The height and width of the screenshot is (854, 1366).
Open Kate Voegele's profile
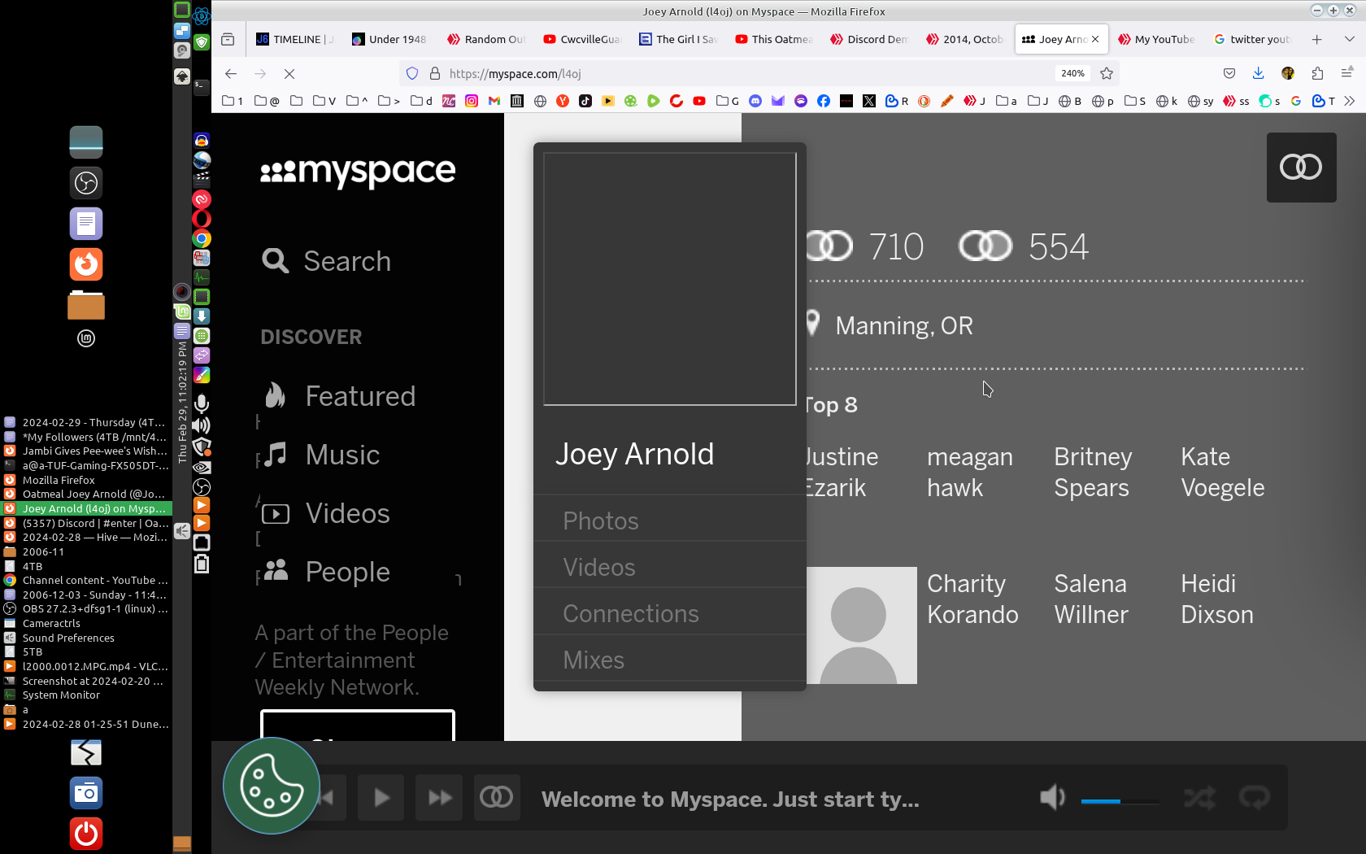tap(1222, 472)
